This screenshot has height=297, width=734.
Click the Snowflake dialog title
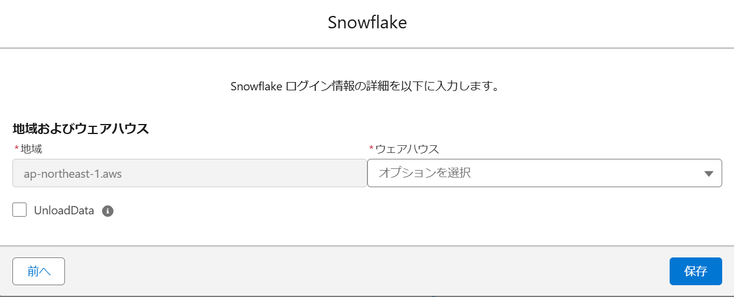[x=367, y=23]
